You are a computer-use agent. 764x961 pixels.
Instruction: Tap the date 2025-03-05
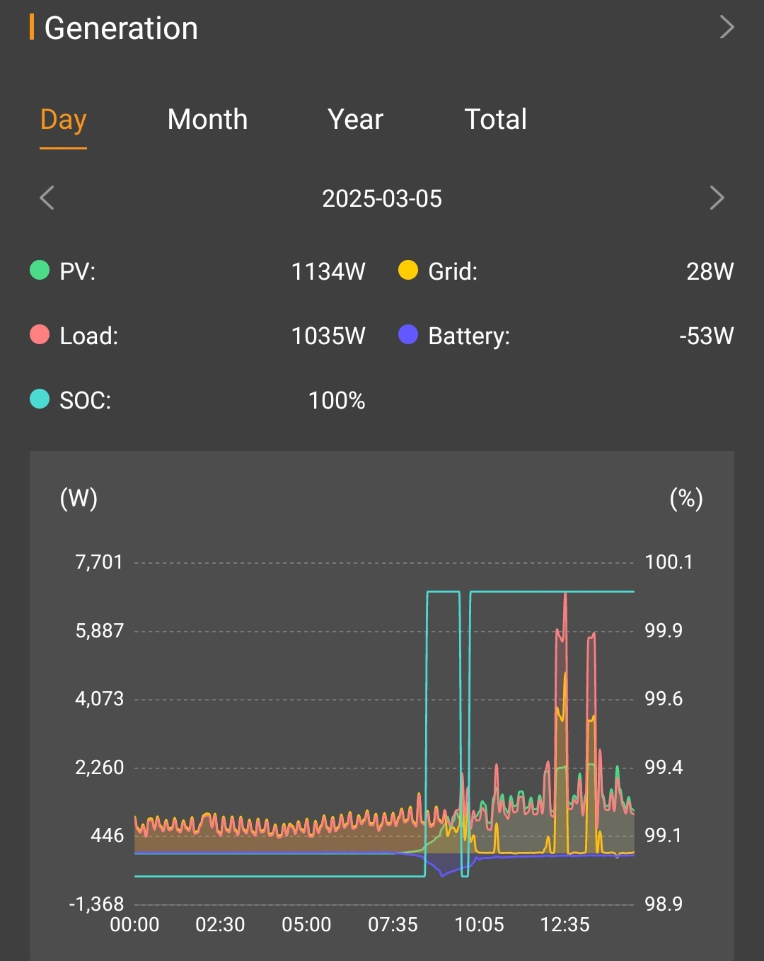[382, 198]
